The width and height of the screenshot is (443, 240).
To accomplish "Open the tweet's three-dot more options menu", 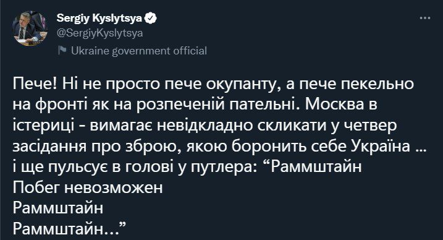I will [x=425, y=18].
